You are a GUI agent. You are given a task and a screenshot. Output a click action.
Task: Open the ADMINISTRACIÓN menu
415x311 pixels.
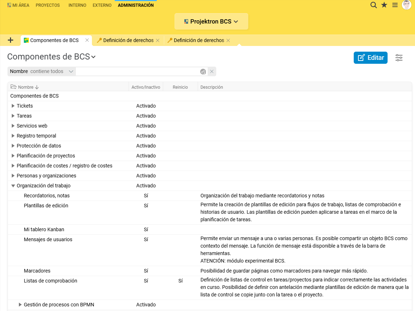pyautogui.click(x=136, y=5)
